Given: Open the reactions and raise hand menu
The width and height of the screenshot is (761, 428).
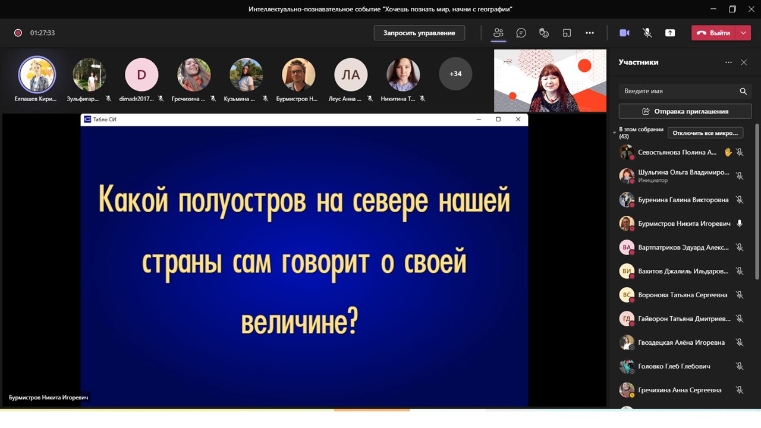Looking at the screenshot, I should pyautogui.click(x=543, y=33).
